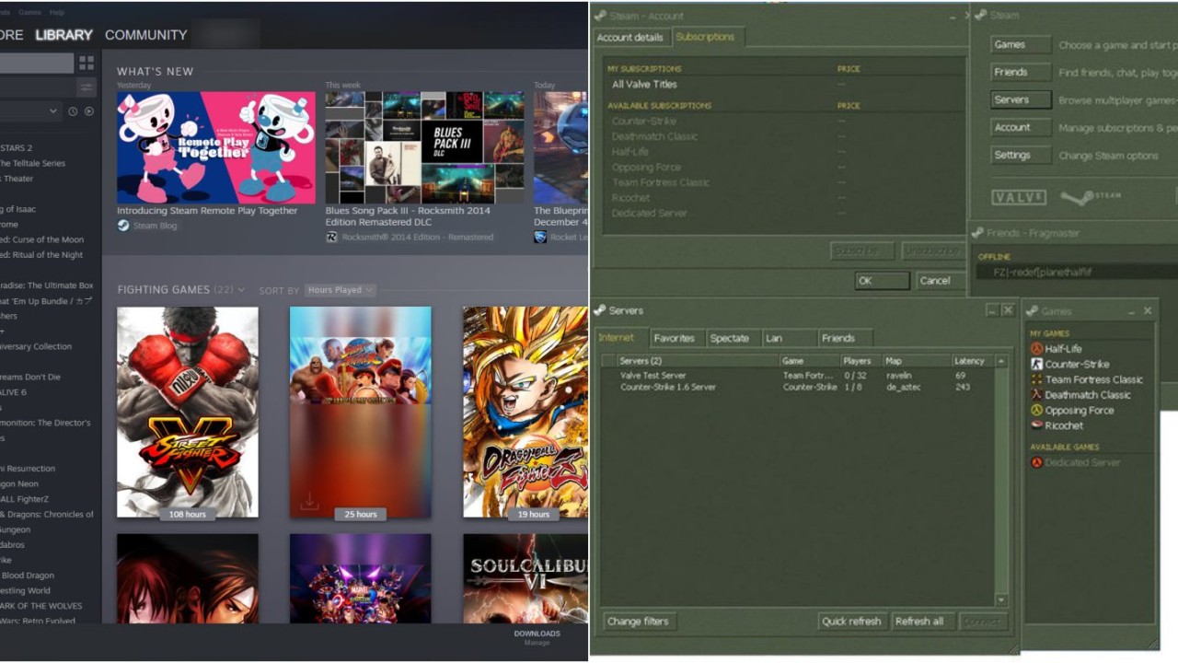Open the sidebar category dropdown arrow
This screenshot has height=663, width=1178.
[52, 111]
